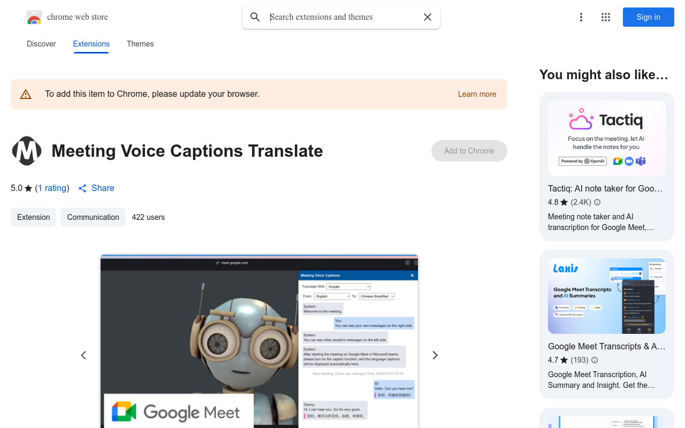Screen dimensions: 685x428
Task: Click the Laxis description about Transcription, AI Summary
Action: point(602,380)
